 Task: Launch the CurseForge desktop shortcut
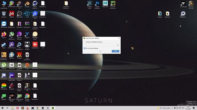(x=183, y=4)
